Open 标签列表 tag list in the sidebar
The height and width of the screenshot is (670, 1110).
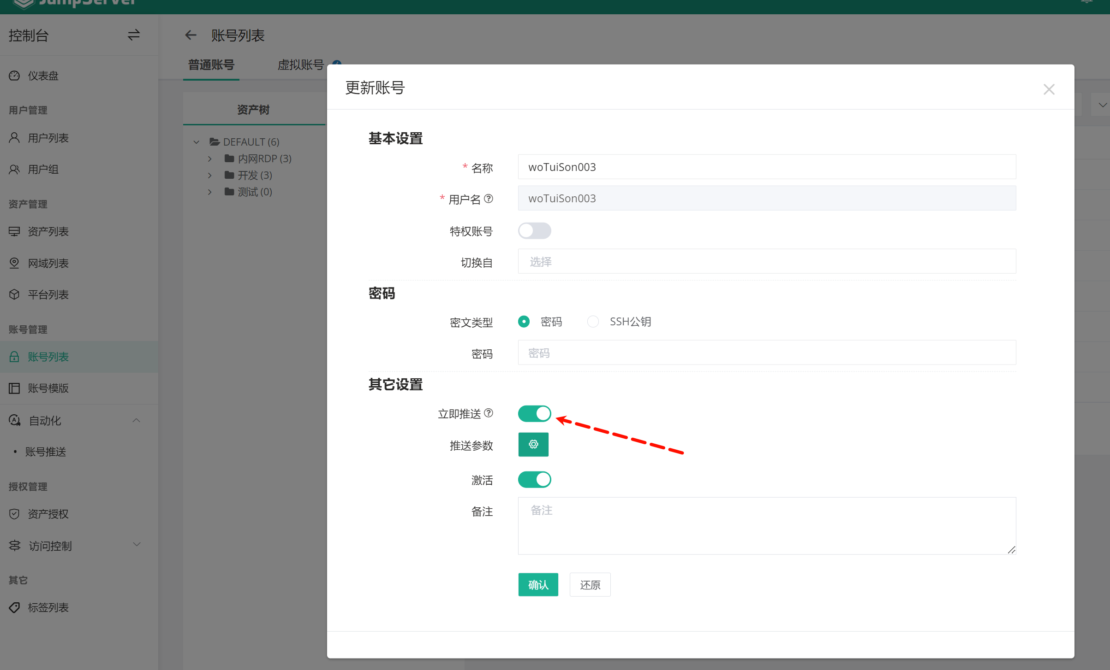[x=48, y=607]
